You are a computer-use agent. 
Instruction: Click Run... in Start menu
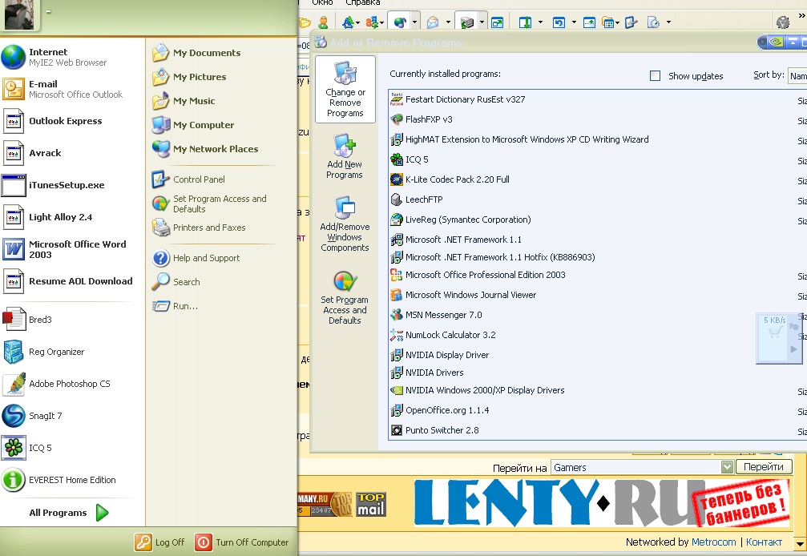(184, 306)
